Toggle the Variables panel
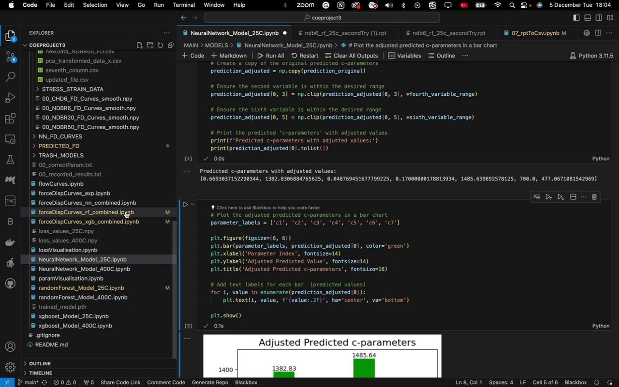 tap(404, 56)
